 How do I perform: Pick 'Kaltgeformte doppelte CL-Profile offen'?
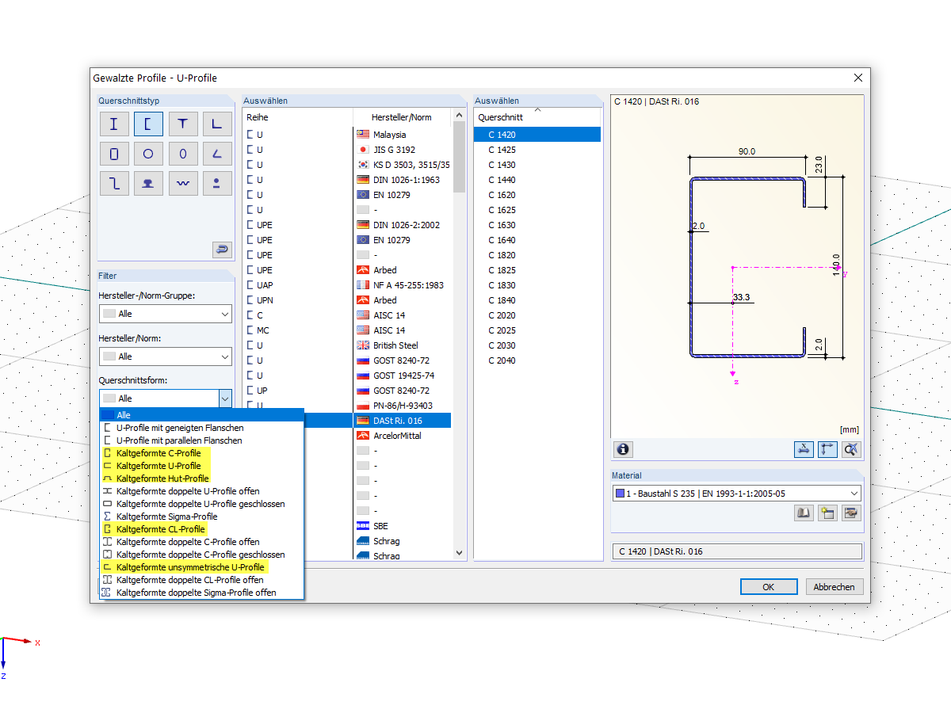[201, 580]
